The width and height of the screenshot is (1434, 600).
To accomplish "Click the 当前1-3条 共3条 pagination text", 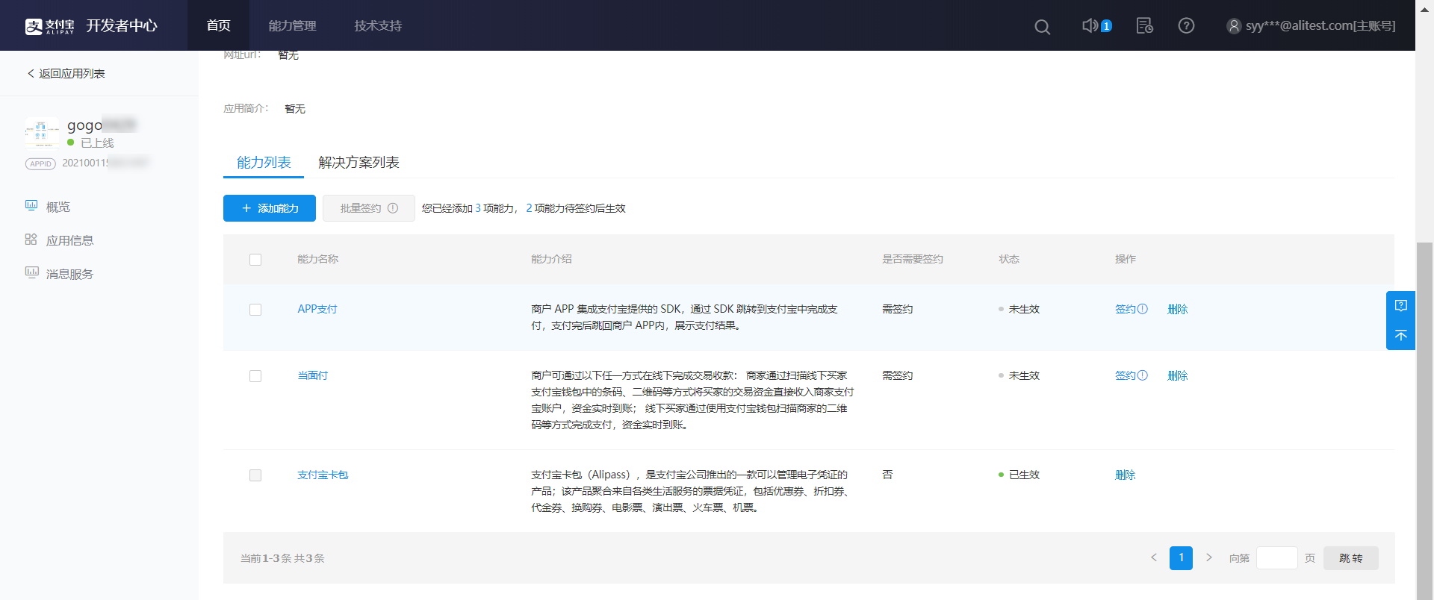I will point(282,558).
